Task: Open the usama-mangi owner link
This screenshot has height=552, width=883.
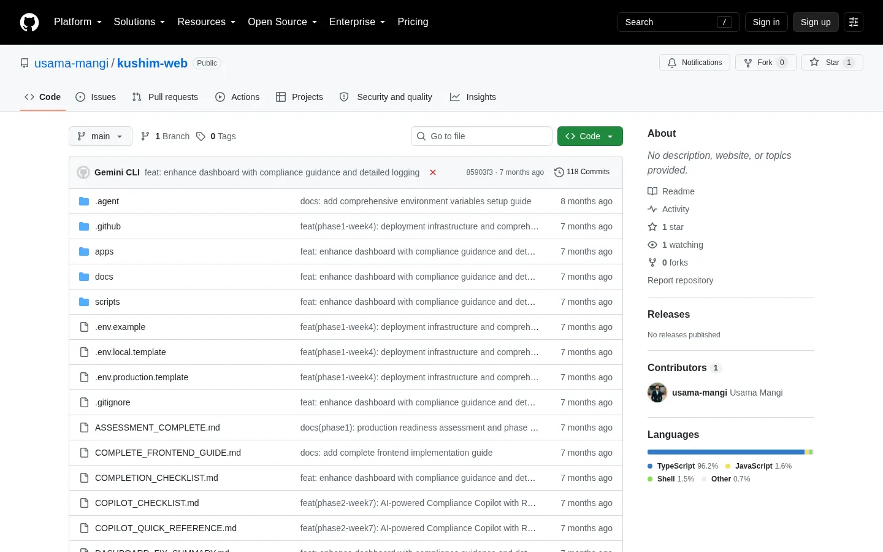Action: (71, 63)
